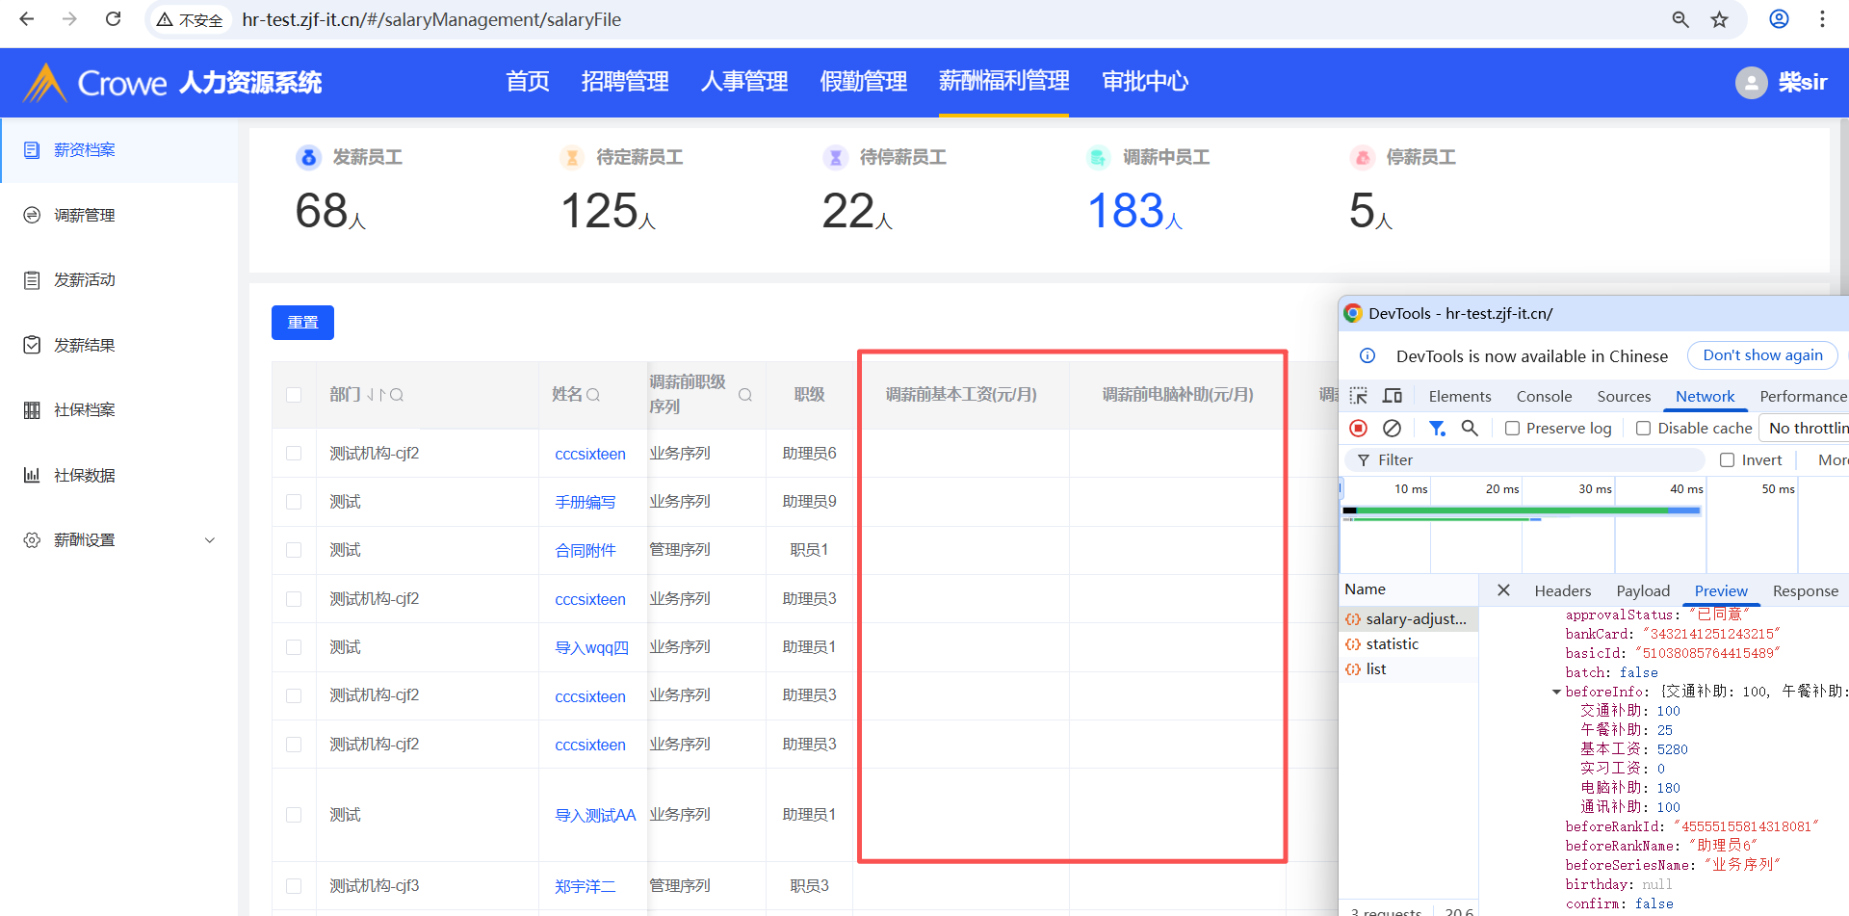1849x916 pixels.
Task: Open the 审批中心 top navigation menu
Action: pos(1144,82)
